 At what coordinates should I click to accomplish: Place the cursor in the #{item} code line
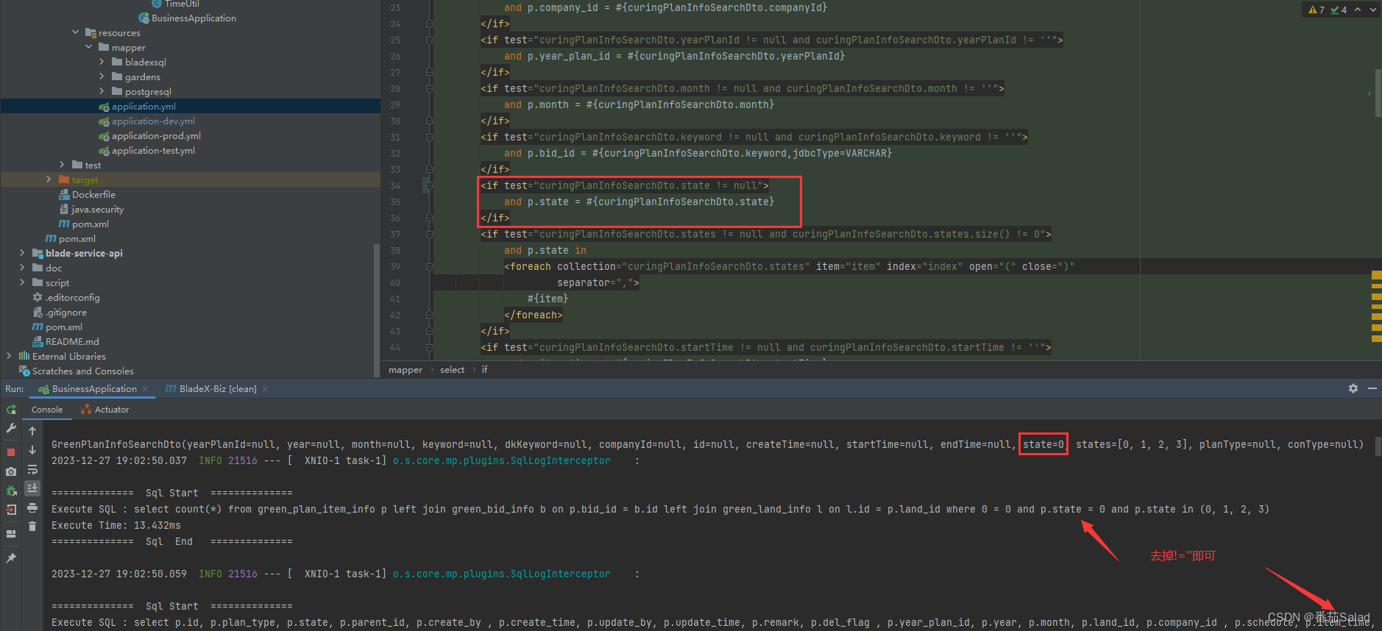point(548,299)
